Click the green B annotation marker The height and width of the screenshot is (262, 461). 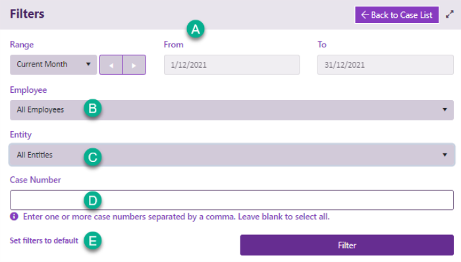pyautogui.click(x=93, y=109)
